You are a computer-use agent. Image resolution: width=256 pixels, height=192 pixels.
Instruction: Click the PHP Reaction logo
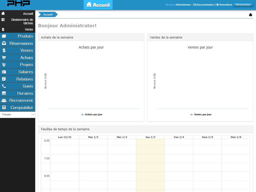(x=18, y=5)
